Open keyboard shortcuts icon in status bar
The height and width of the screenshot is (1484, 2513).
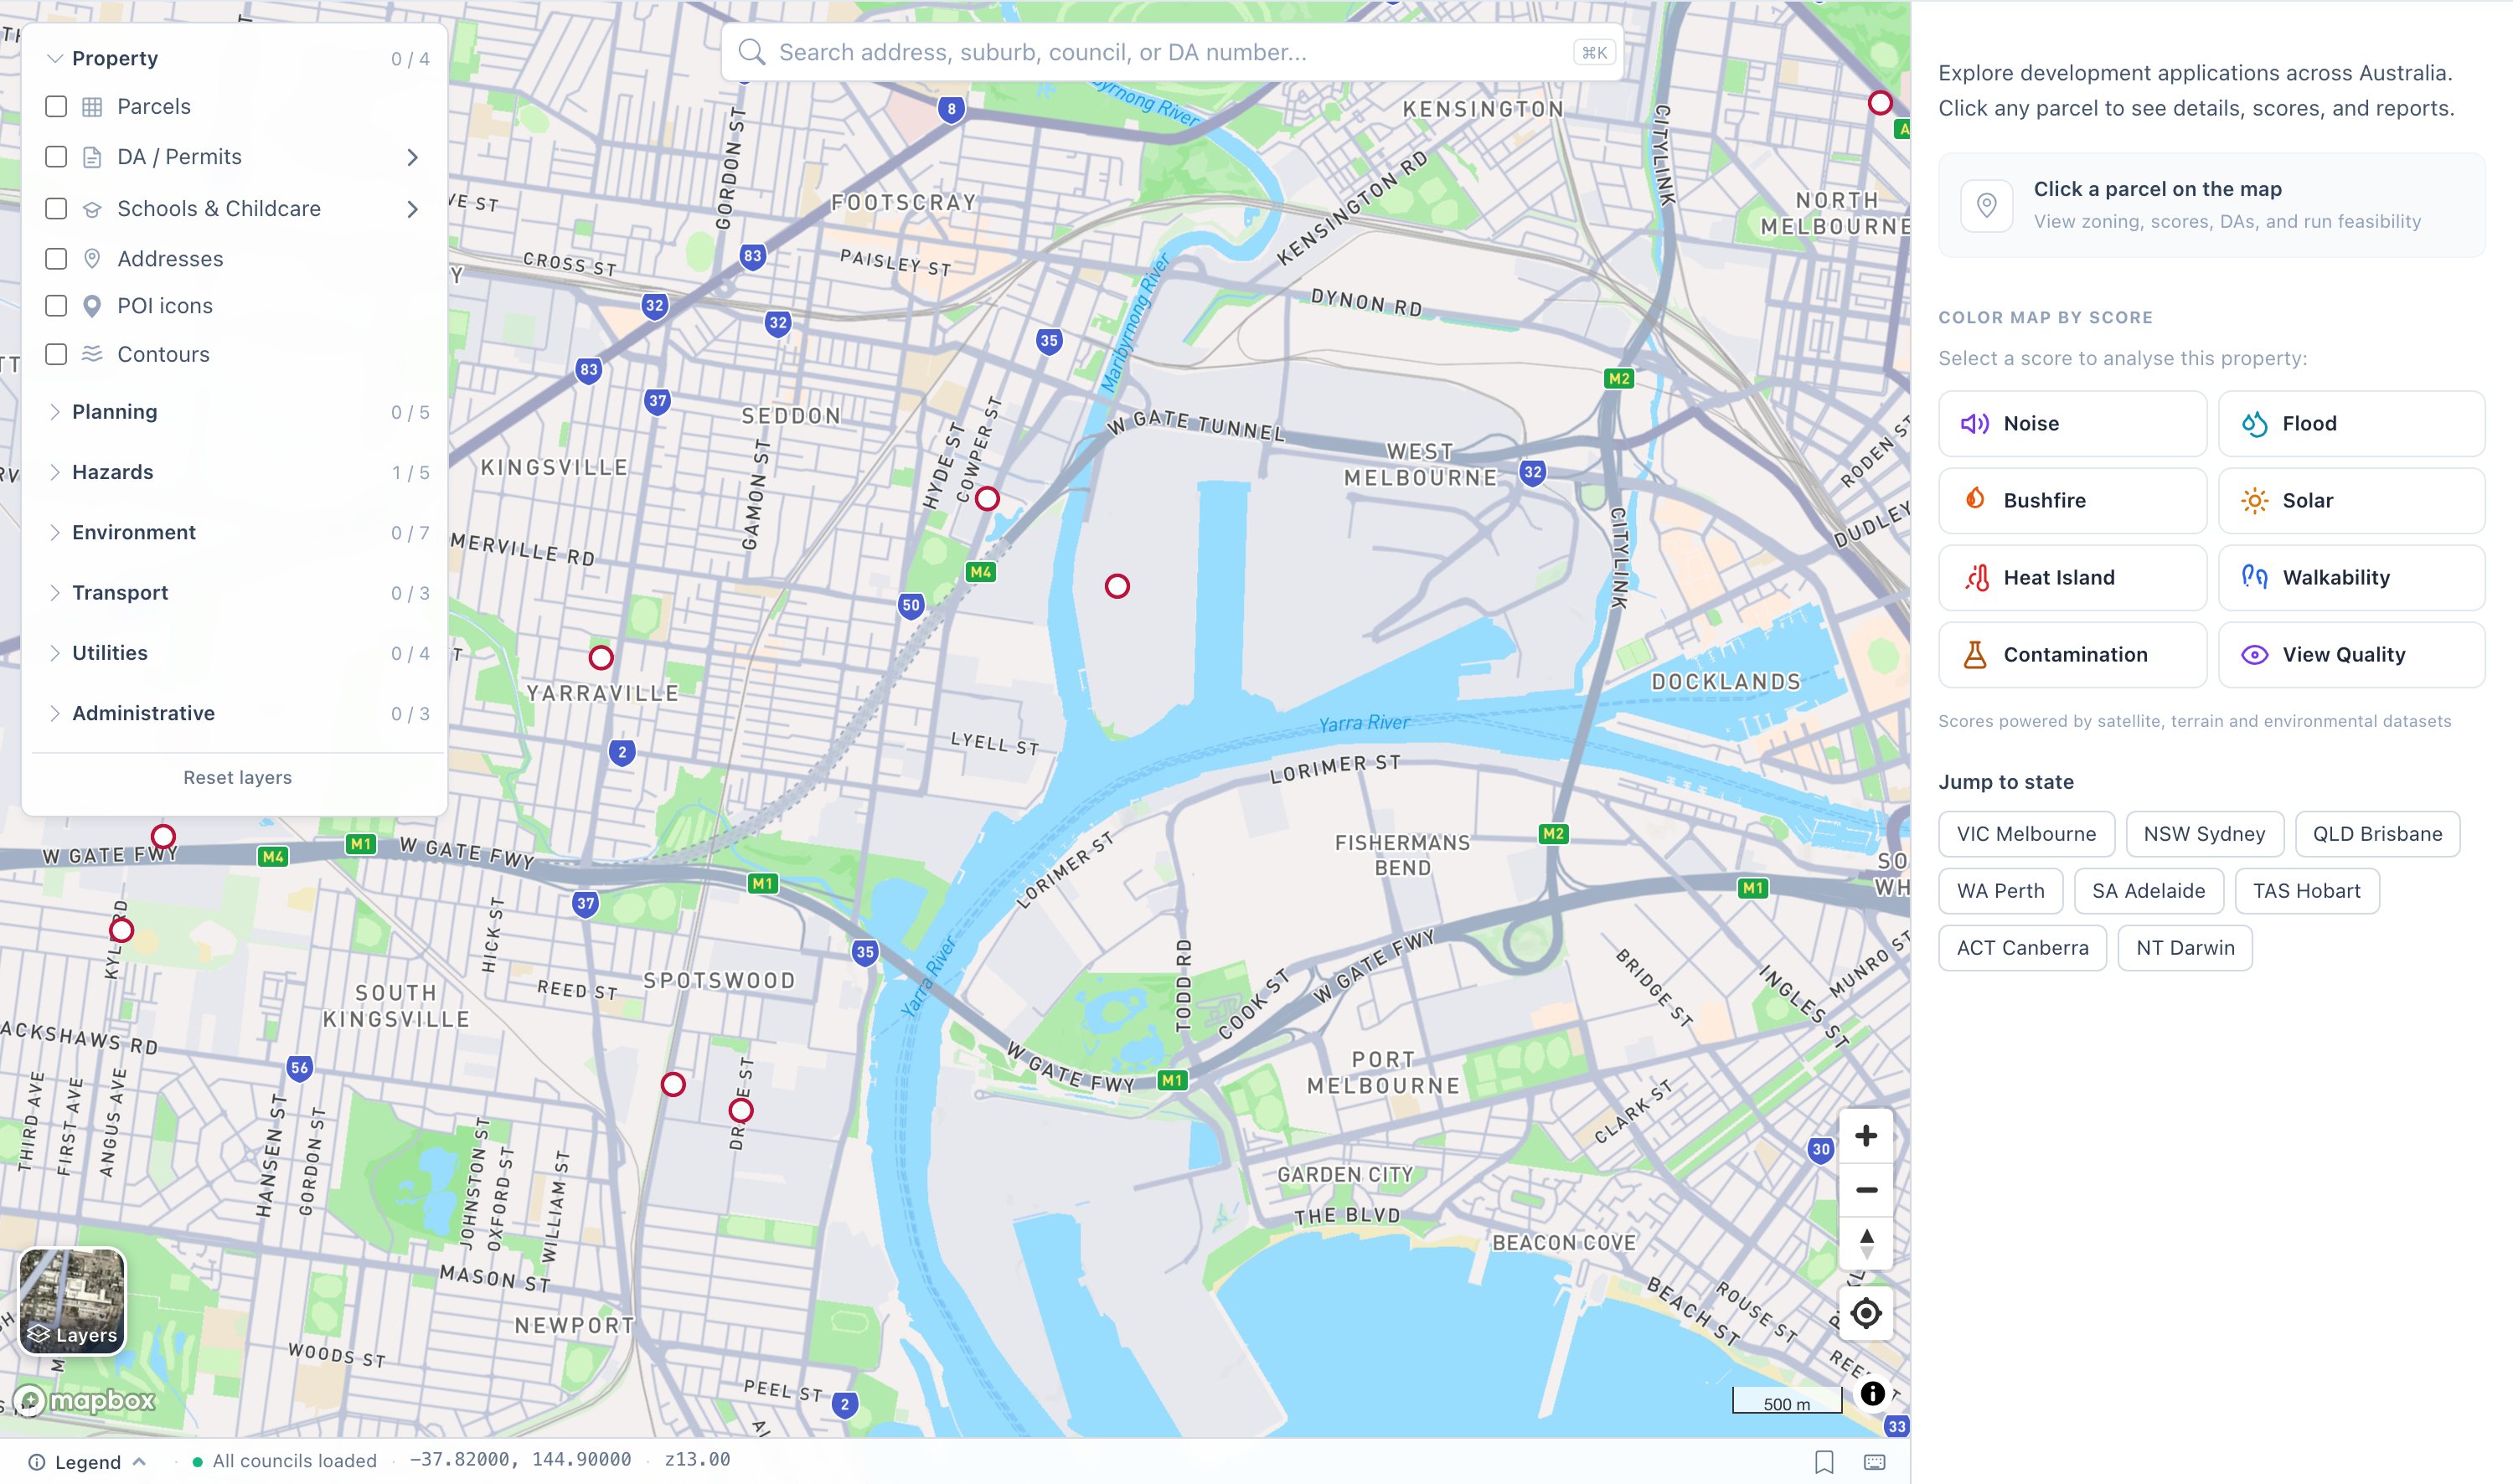1874,1462
